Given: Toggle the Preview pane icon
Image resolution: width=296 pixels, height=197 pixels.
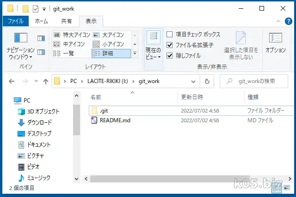Looking at the screenshot, I should click(41, 38).
